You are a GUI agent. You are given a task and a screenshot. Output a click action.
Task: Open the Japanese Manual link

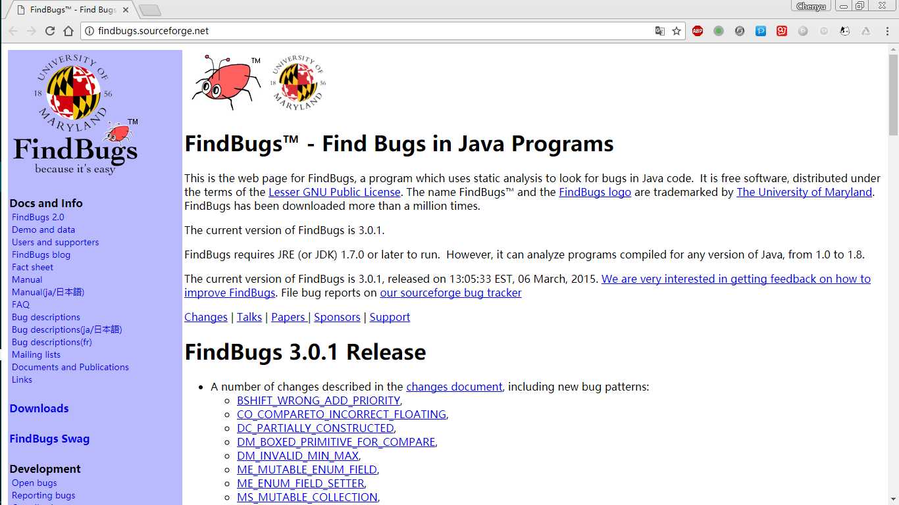pyautogui.click(x=48, y=292)
